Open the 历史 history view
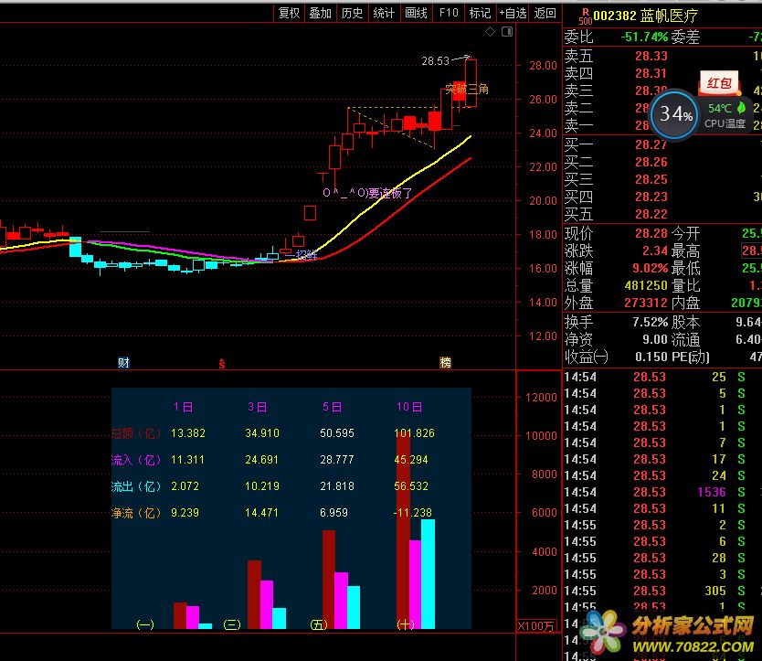 click(x=352, y=13)
